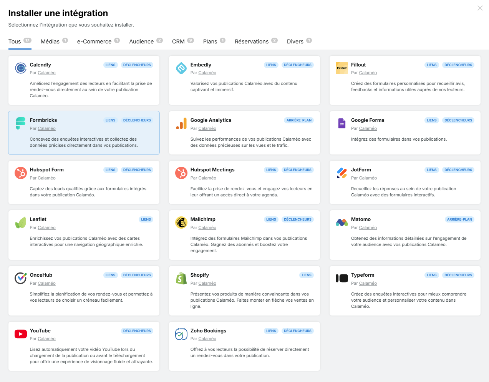The width and height of the screenshot is (489, 382).
Task: Click the Embedly logo icon
Action: click(x=181, y=68)
